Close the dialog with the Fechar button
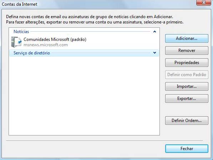 pyautogui.click(x=187, y=149)
